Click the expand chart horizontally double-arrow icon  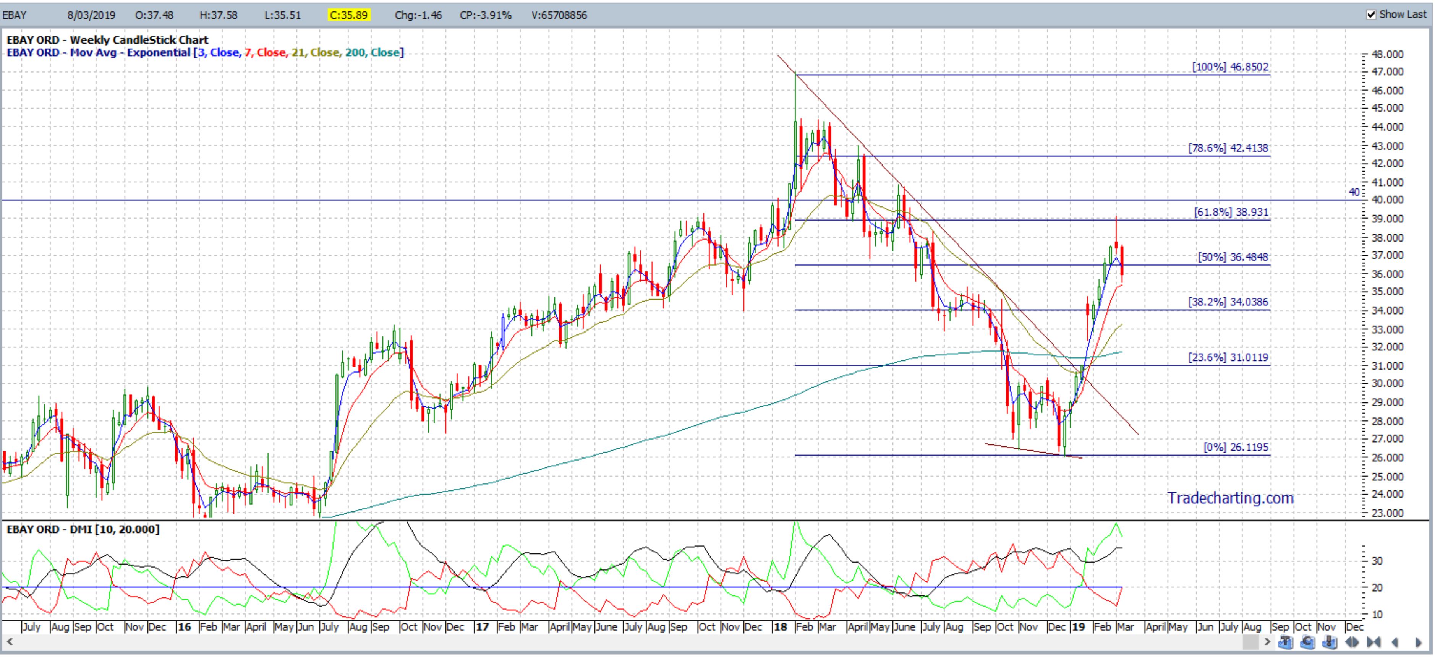1352,642
